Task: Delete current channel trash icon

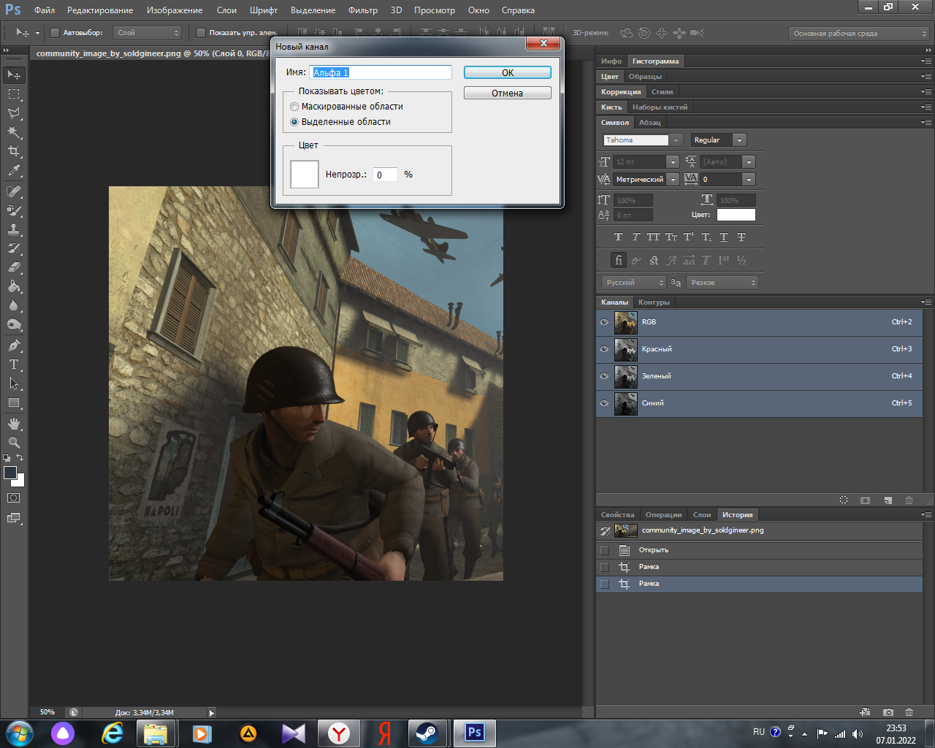Action: click(x=909, y=500)
